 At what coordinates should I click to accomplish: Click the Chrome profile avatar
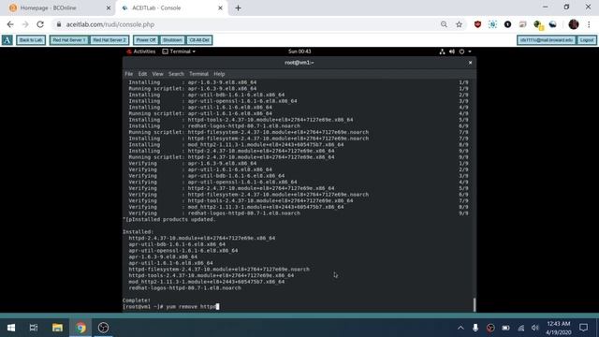[574, 24]
